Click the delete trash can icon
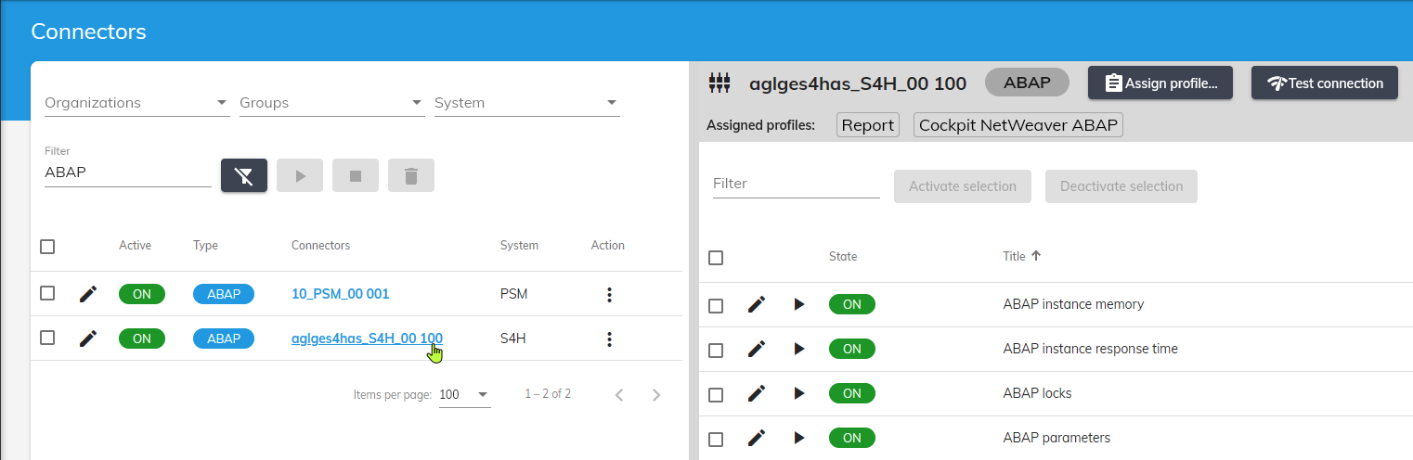Viewport: 1413px width, 460px height. coord(410,175)
